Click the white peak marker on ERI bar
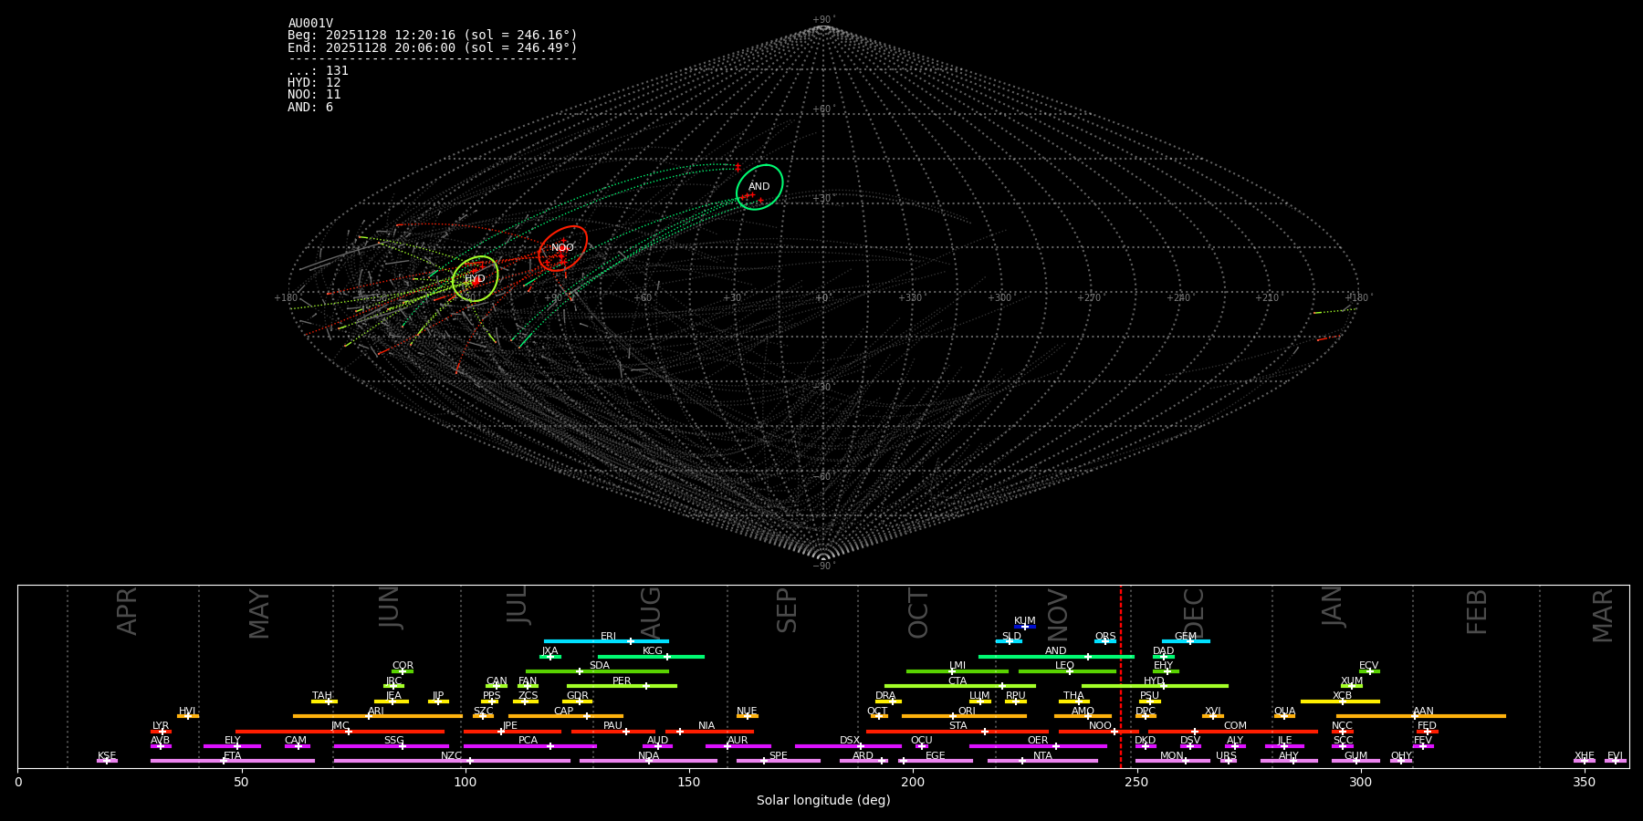The height and width of the screenshot is (821, 1643). coord(630,641)
